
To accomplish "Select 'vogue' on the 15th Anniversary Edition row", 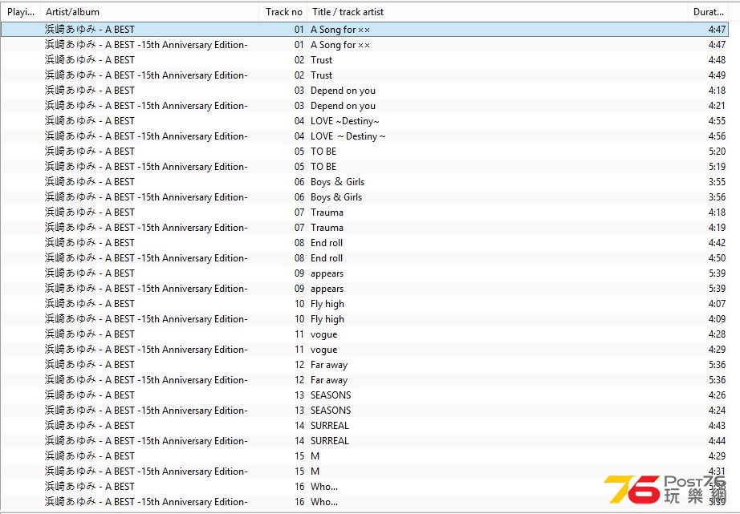I will (x=323, y=350).
